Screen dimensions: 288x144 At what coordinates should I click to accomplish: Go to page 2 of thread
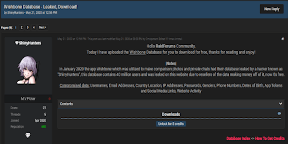pos(22,28)
